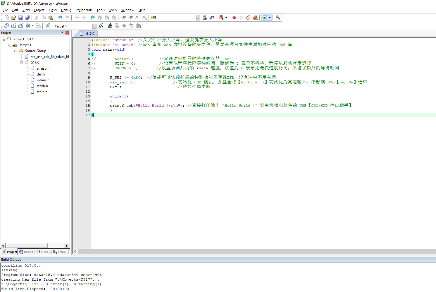Open the Flash menu
This screenshot has width=436, height=292.
pyautogui.click(x=53, y=10)
